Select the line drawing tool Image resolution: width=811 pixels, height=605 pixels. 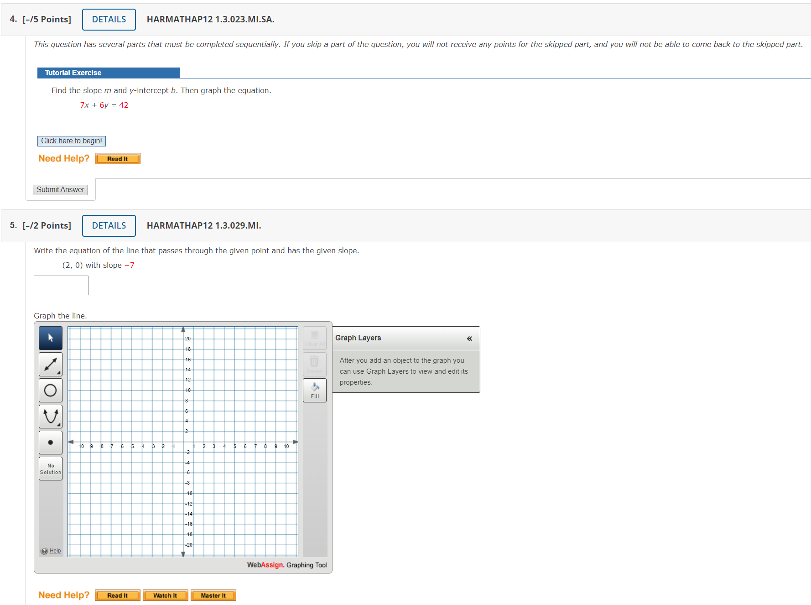coord(50,364)
